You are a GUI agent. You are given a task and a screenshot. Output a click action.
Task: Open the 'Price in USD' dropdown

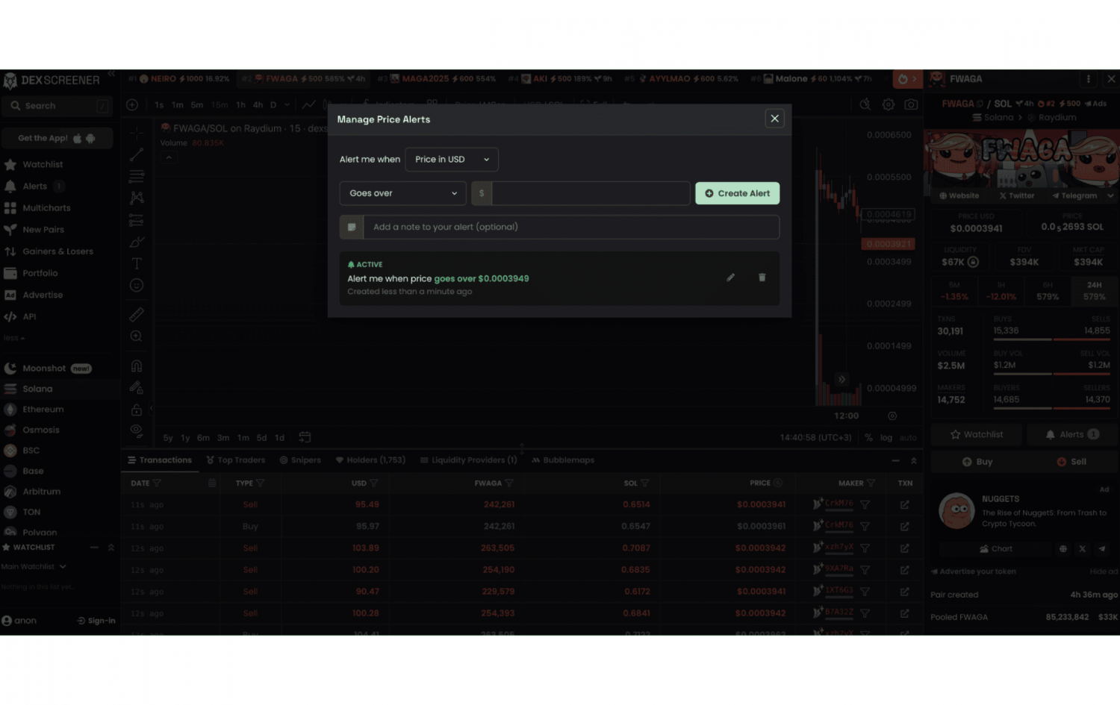click(x=451, y=159)
